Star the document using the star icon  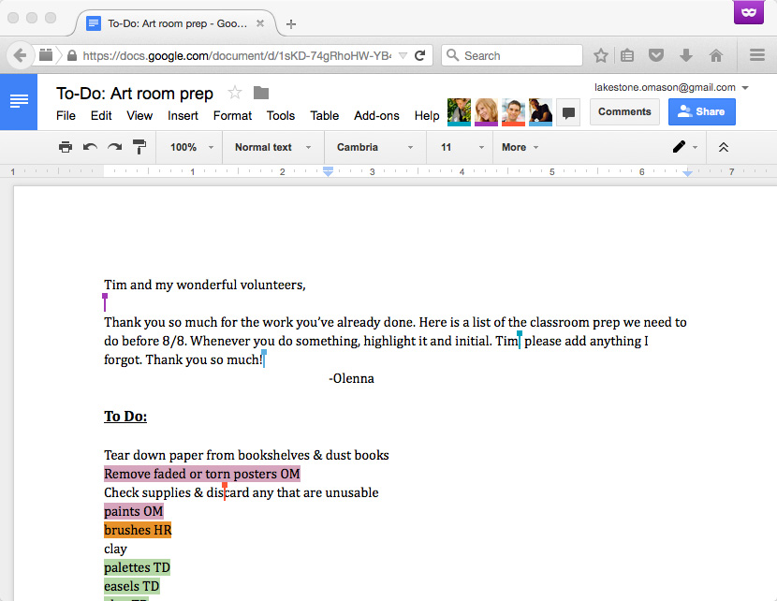(x=235, y=93)
